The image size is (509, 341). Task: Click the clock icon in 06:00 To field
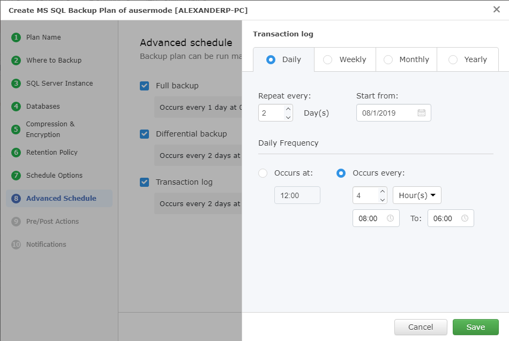tap(465, 218)
